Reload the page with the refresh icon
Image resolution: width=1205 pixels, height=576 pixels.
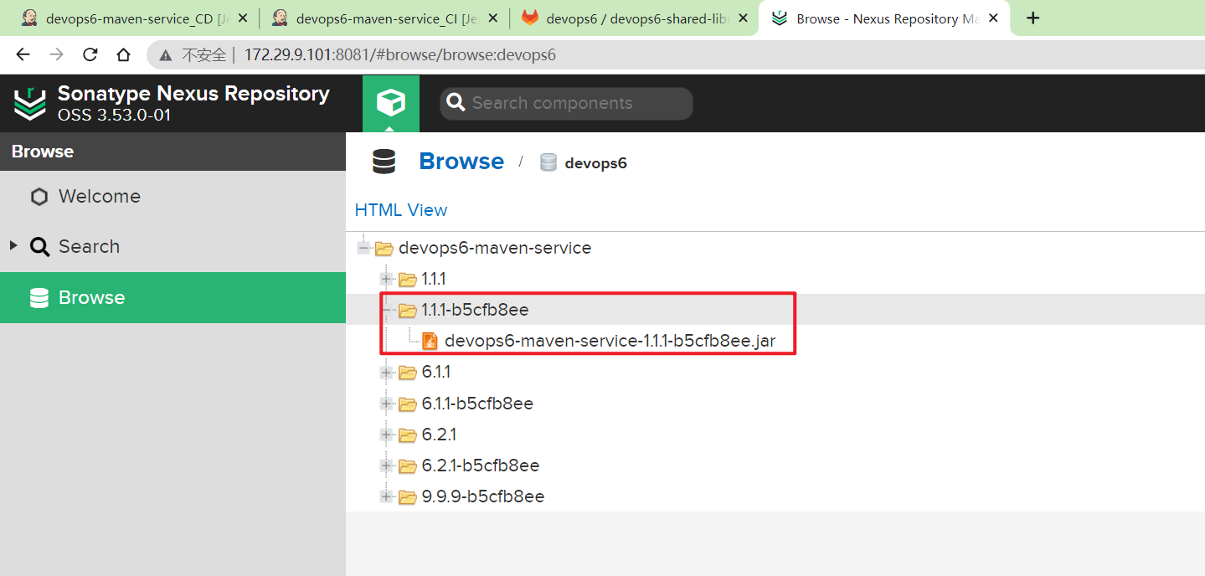[x=90, y=54]
